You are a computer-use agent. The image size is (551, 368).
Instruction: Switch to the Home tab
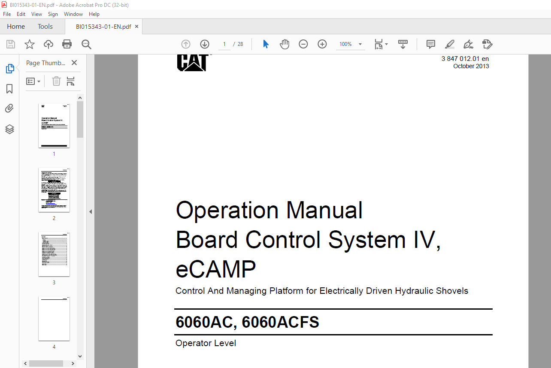16,26
